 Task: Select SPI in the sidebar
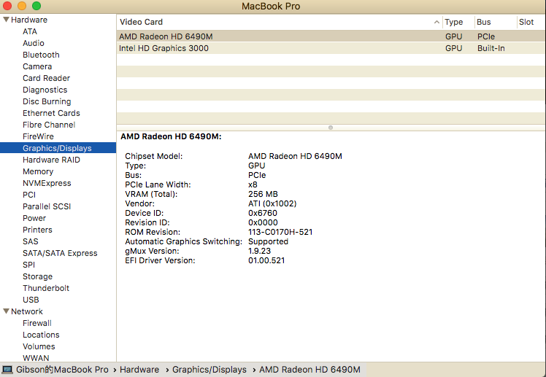[29, 265]
